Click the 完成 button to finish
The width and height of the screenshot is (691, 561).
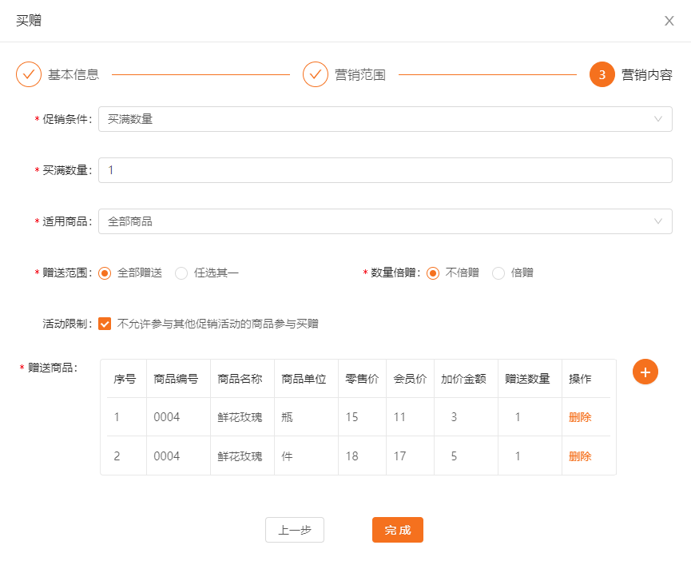[397, 529]
